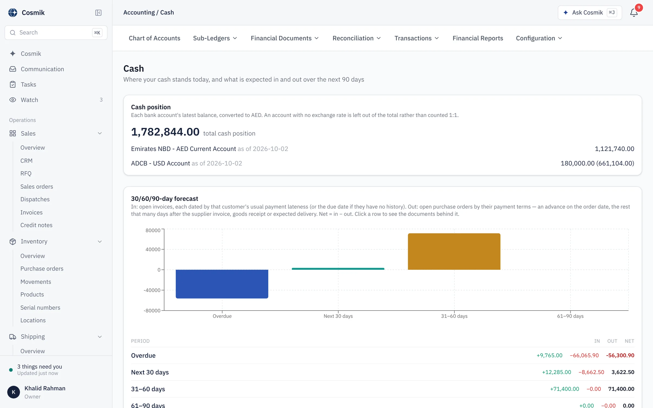Click the Shipping truck icon
This screenshot has width=653, height=408.
13,337
